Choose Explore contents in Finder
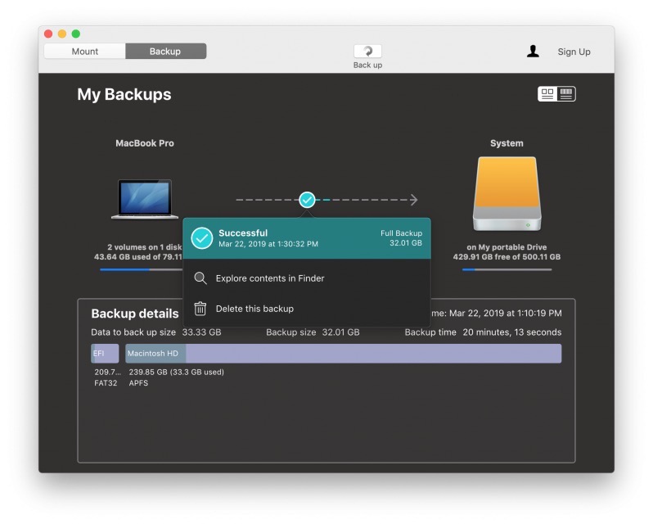Screen dimensions: 653x524 click(x=270, y=278)
